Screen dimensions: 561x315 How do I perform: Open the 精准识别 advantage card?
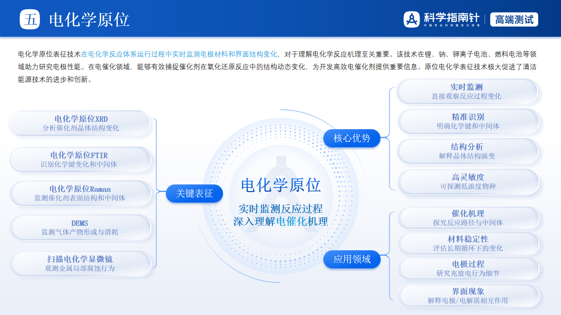pyautogui.click(x=468, y=121)
